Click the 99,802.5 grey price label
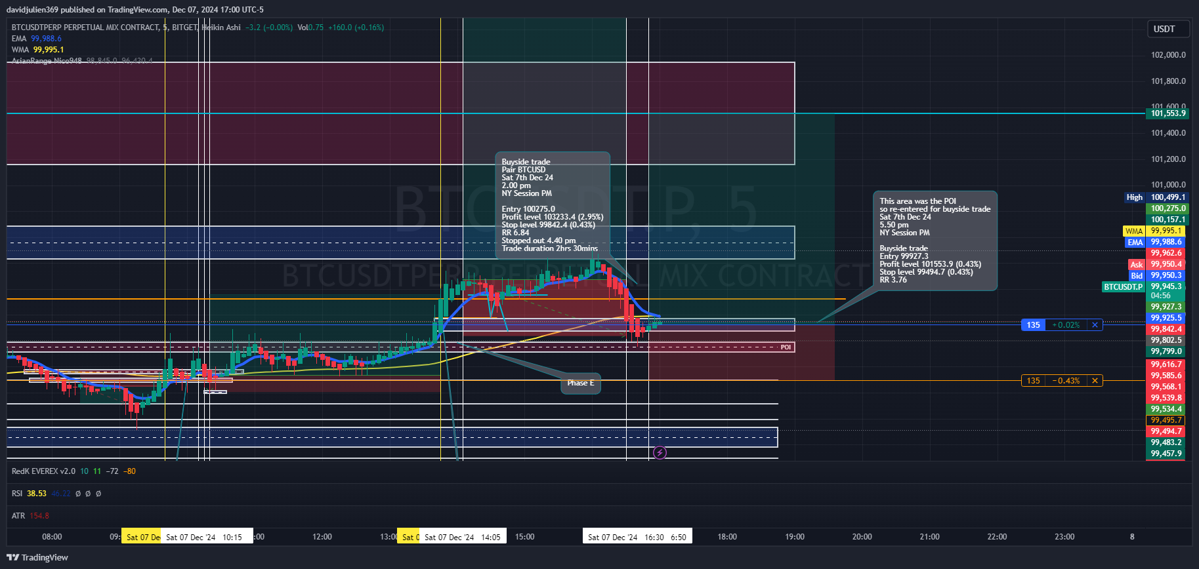The width and height of the screenshot is (1199, 569). [1166, 340]
